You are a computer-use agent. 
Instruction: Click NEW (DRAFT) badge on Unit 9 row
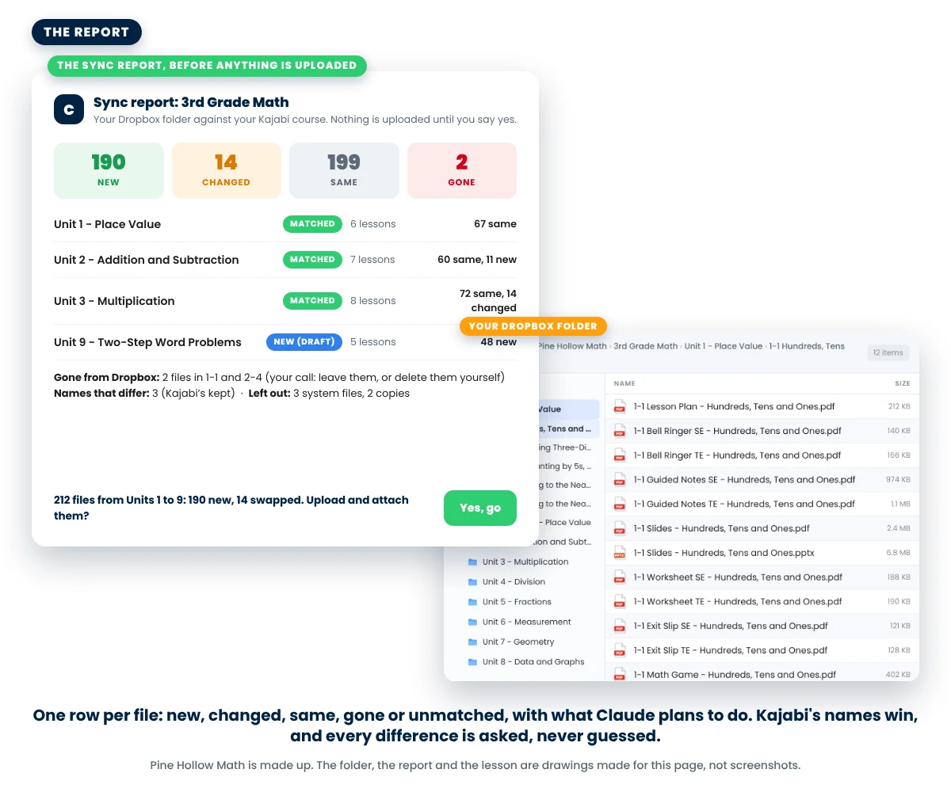pos(304,342)
